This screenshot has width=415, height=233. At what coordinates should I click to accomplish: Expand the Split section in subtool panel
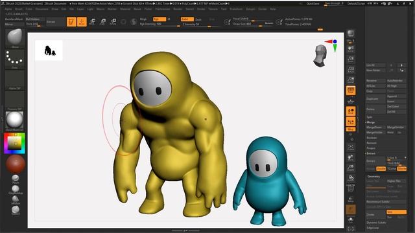(x=369, y=117)
